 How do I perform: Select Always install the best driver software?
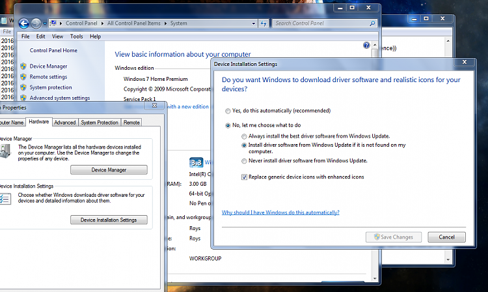(244, 136)
